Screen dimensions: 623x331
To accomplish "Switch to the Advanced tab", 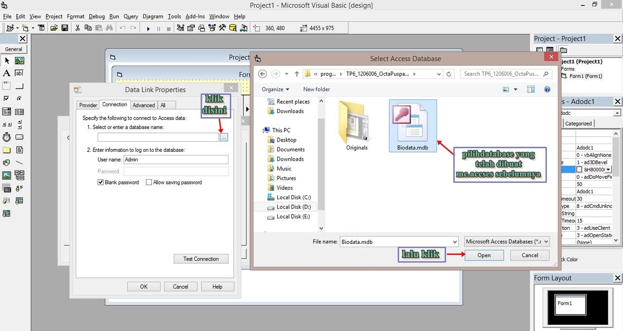I will tap(144, 105).
